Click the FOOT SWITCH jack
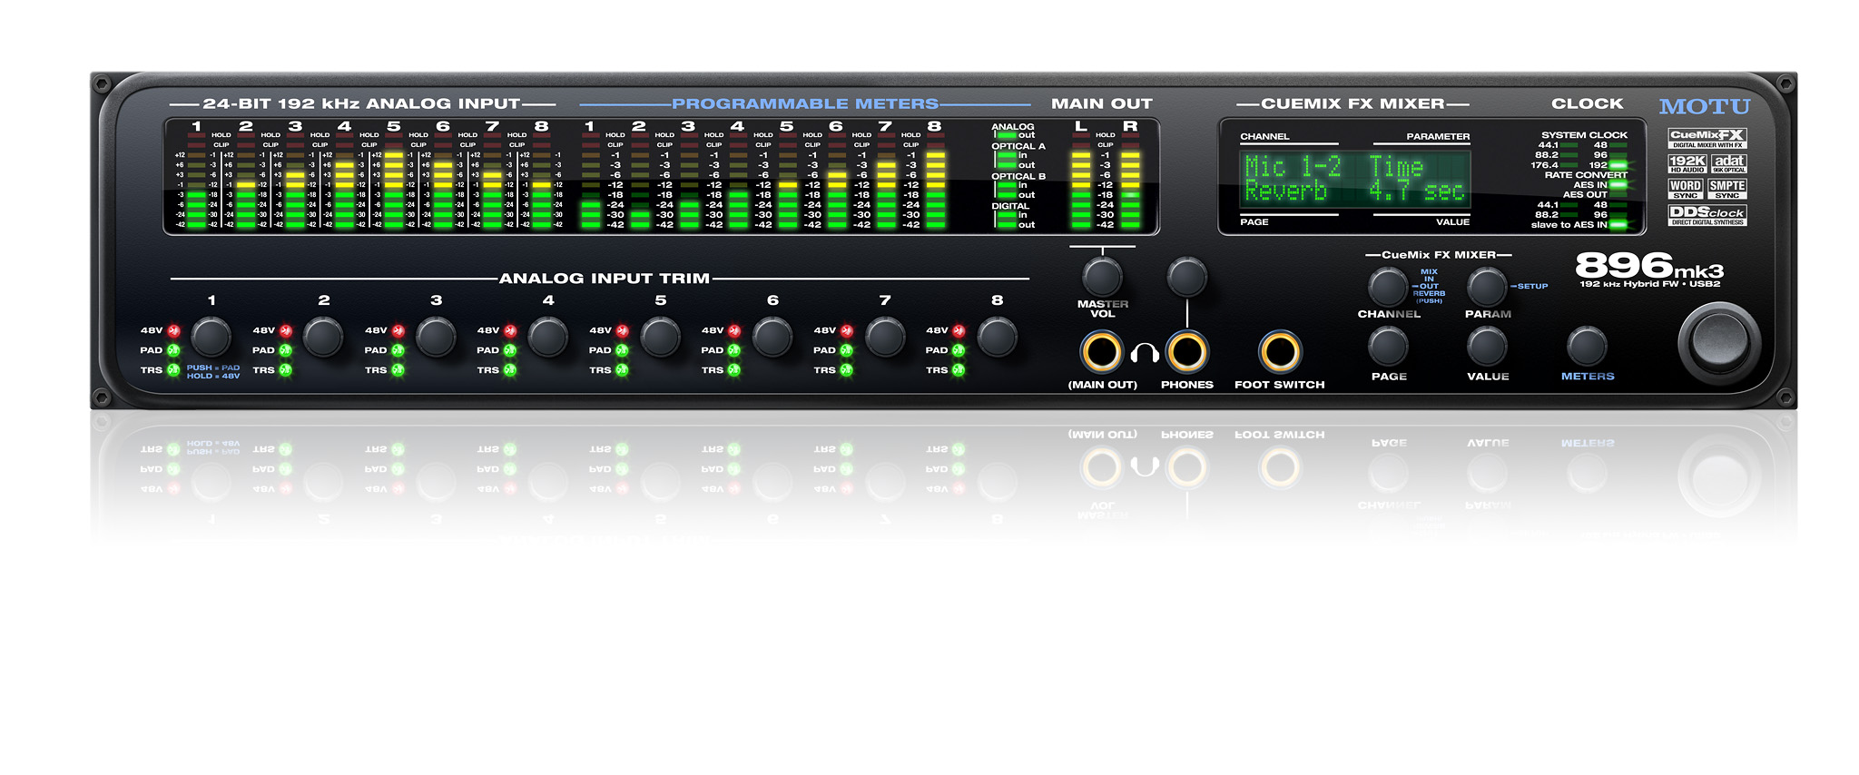Viewport: 1859px width, 775px height. pyautogui.click(x=1280, y=352)
